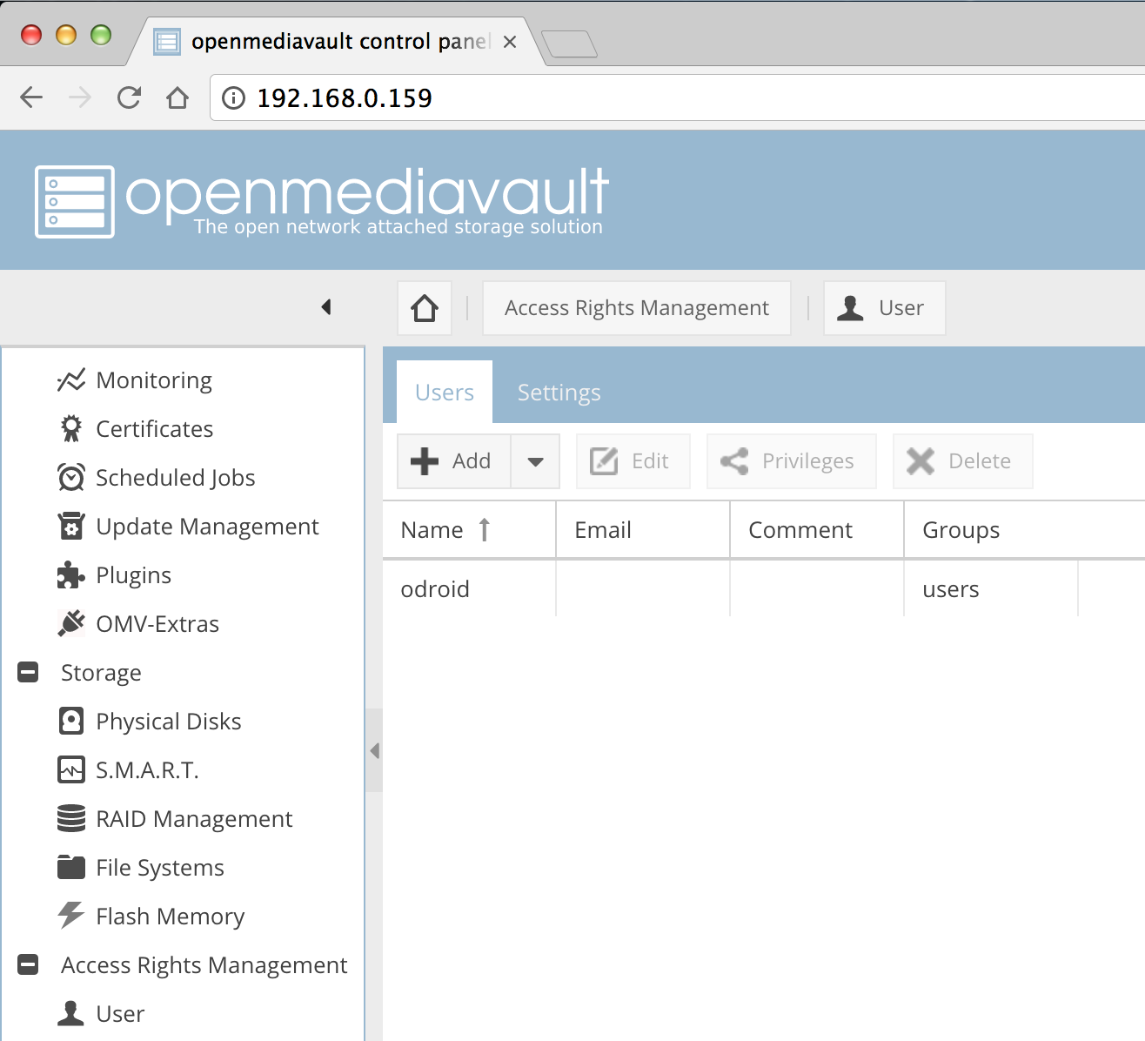Click the File Systems folder icon

[71, 868]
